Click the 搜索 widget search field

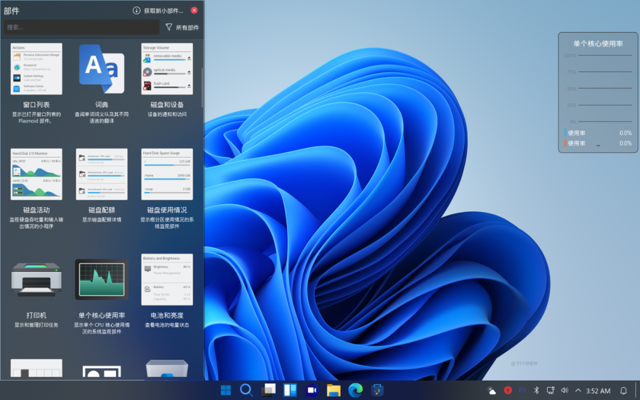coord(81,27)
